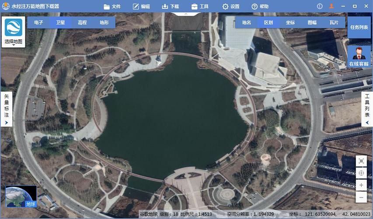Collapse the top toolbar chevron
Image resolution: width=373 pixels, height=219 pixels.
tap(186, 14)
